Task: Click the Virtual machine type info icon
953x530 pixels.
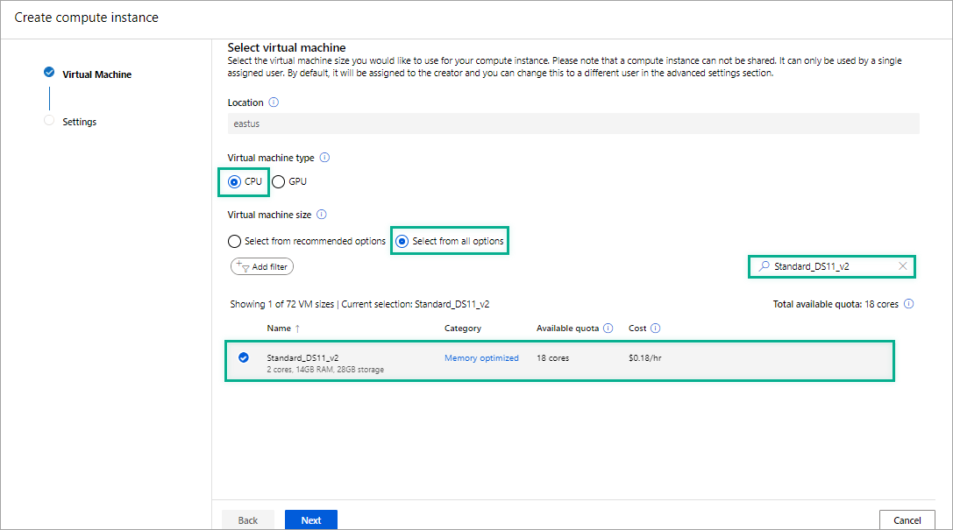Action: [324, 158]
